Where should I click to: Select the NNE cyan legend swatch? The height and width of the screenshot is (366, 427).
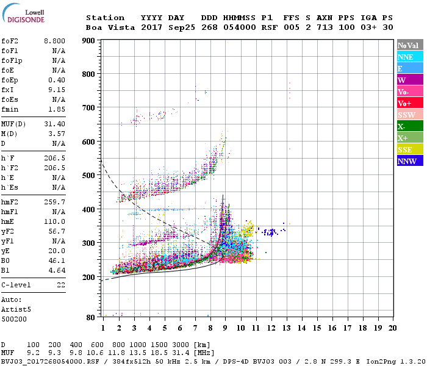click(x=410, y=57)
